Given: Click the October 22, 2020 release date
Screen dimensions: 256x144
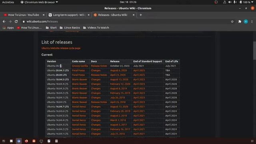Looking at the screenshot, I should click(120, 66).
